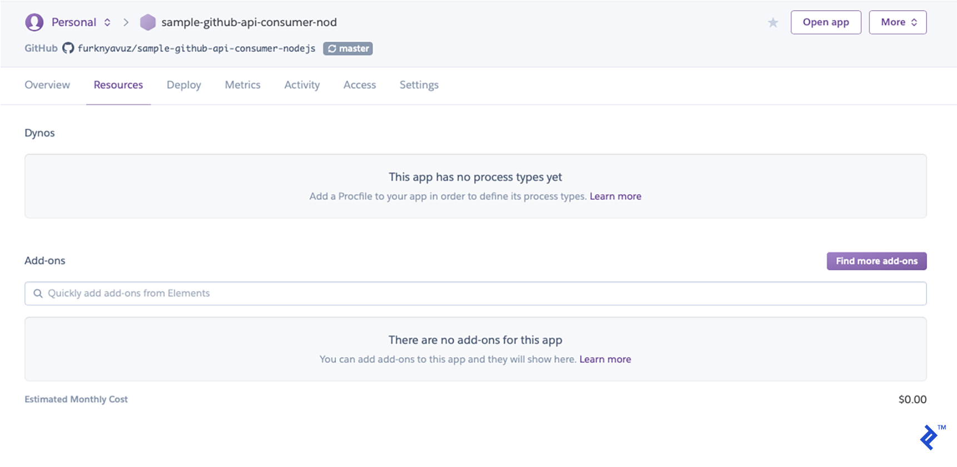Click the magnifier icon in add-ons search
The height and width of the screenshot is (467, 957).
click(38, 293)
